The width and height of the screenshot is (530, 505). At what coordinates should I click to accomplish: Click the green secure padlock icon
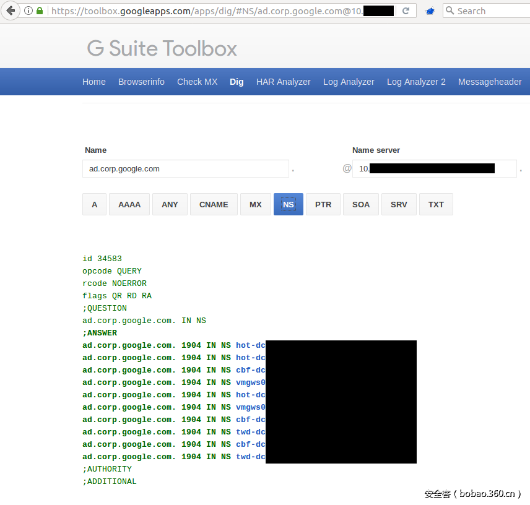point(40,11)
